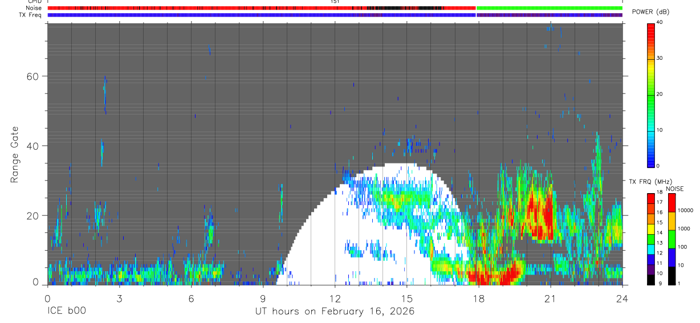700x323 pixels.
Task: Click the 100 tick on the NOISE scale
Action: coord(683,247)
